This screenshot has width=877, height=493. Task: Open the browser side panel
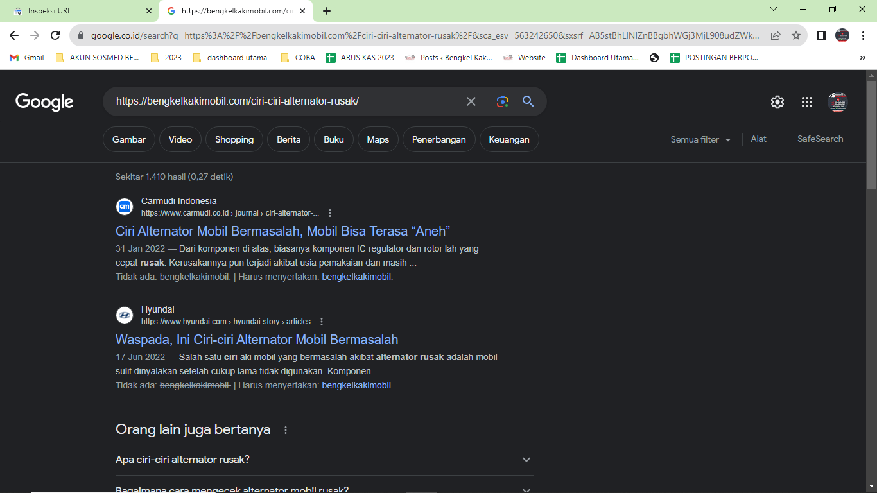click(822, 35)
